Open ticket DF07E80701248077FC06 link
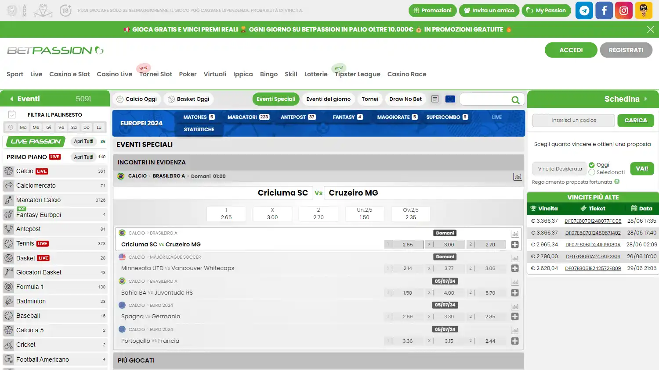Screen dimensions: 659x370 593,221
